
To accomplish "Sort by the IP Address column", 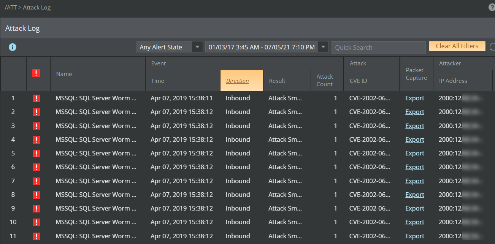I will 463,81.
